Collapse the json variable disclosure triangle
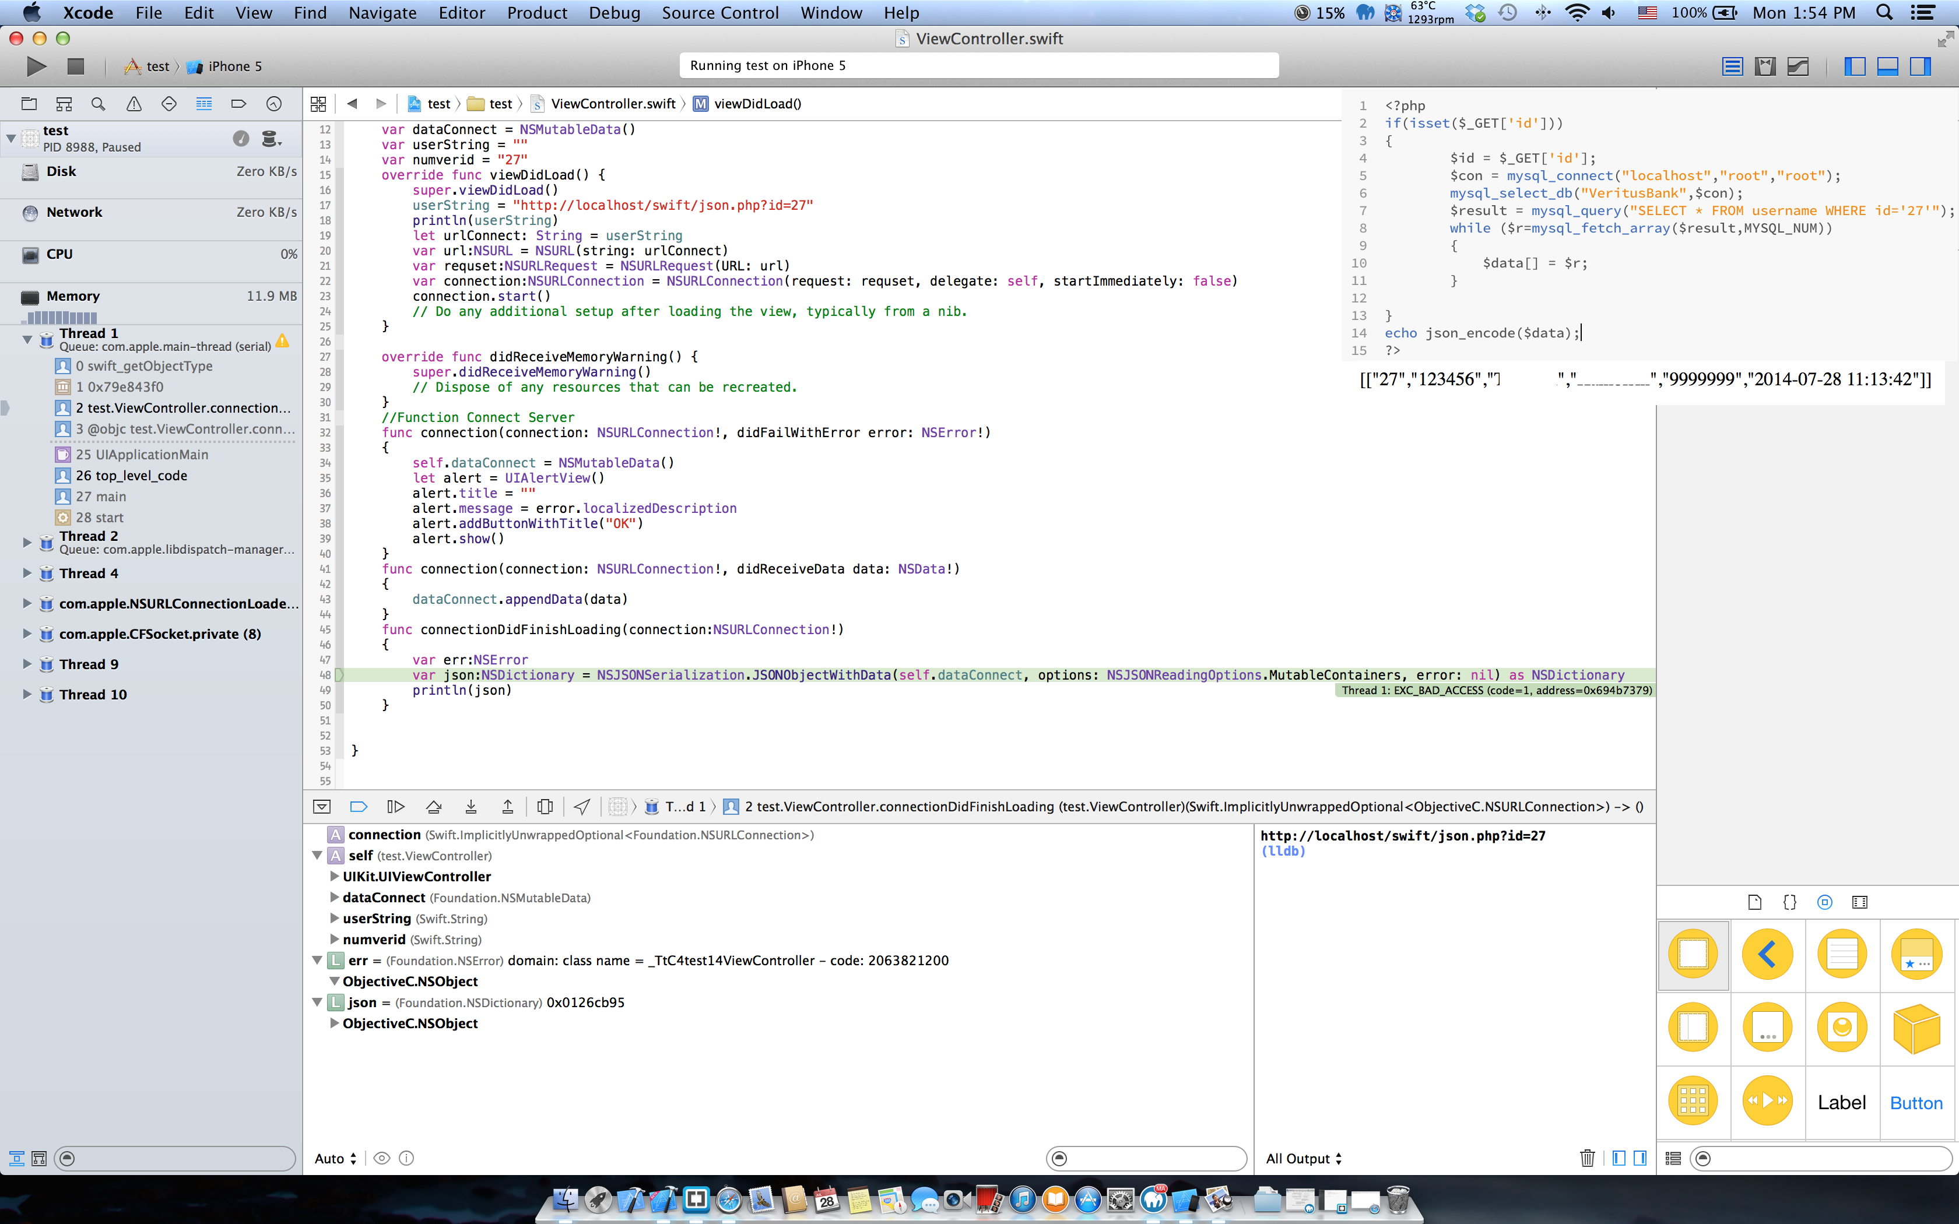Screen dimensions: 1959x1224 tap(317, 1002)
